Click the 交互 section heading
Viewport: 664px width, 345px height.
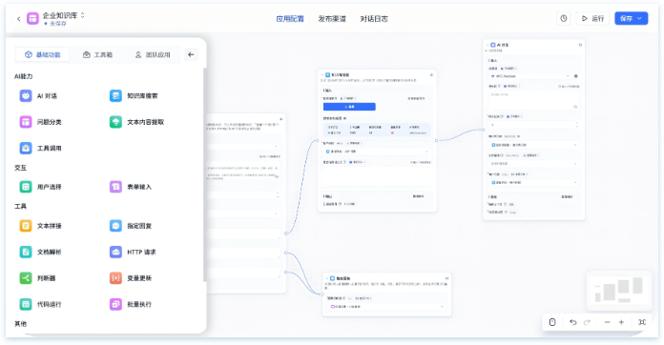[x=20, y=168]
